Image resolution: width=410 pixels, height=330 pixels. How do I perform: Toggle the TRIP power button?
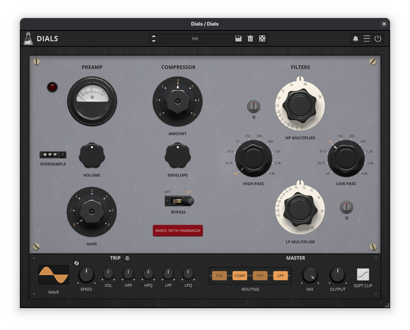pyautogui.click(x=127, y=258)
